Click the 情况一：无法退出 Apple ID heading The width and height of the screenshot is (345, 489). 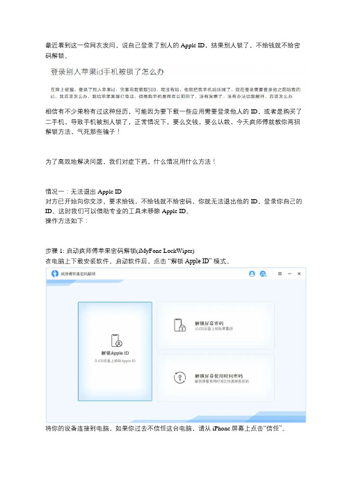click(83, 192)
